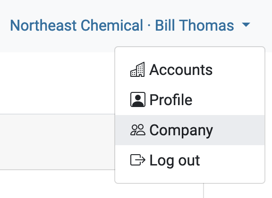Click the highlighted Company text label

click(x=181, y=130)
